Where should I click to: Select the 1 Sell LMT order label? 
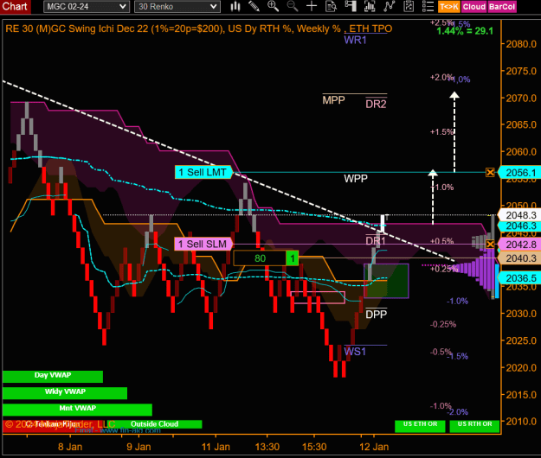pos(203,172)
